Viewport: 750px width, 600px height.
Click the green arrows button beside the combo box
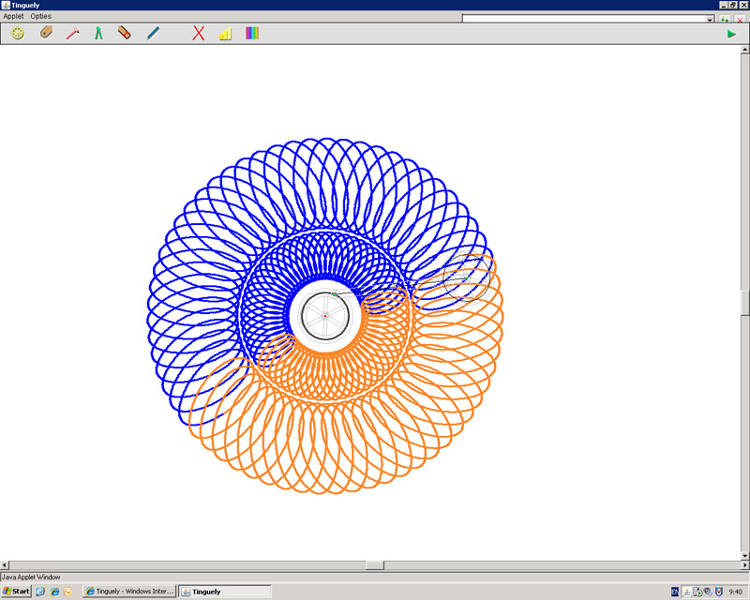725,19
